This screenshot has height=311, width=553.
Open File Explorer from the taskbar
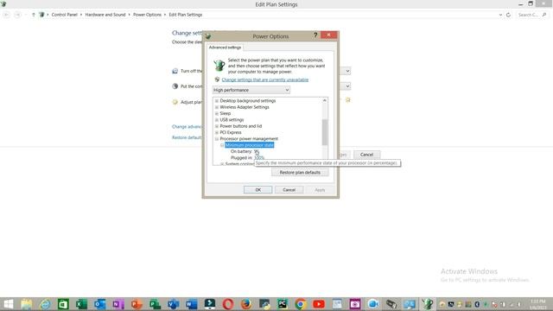tap(27, 304)
